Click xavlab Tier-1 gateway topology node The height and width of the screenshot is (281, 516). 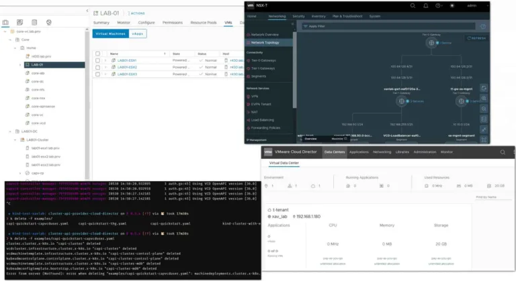(x=402, y=101)
